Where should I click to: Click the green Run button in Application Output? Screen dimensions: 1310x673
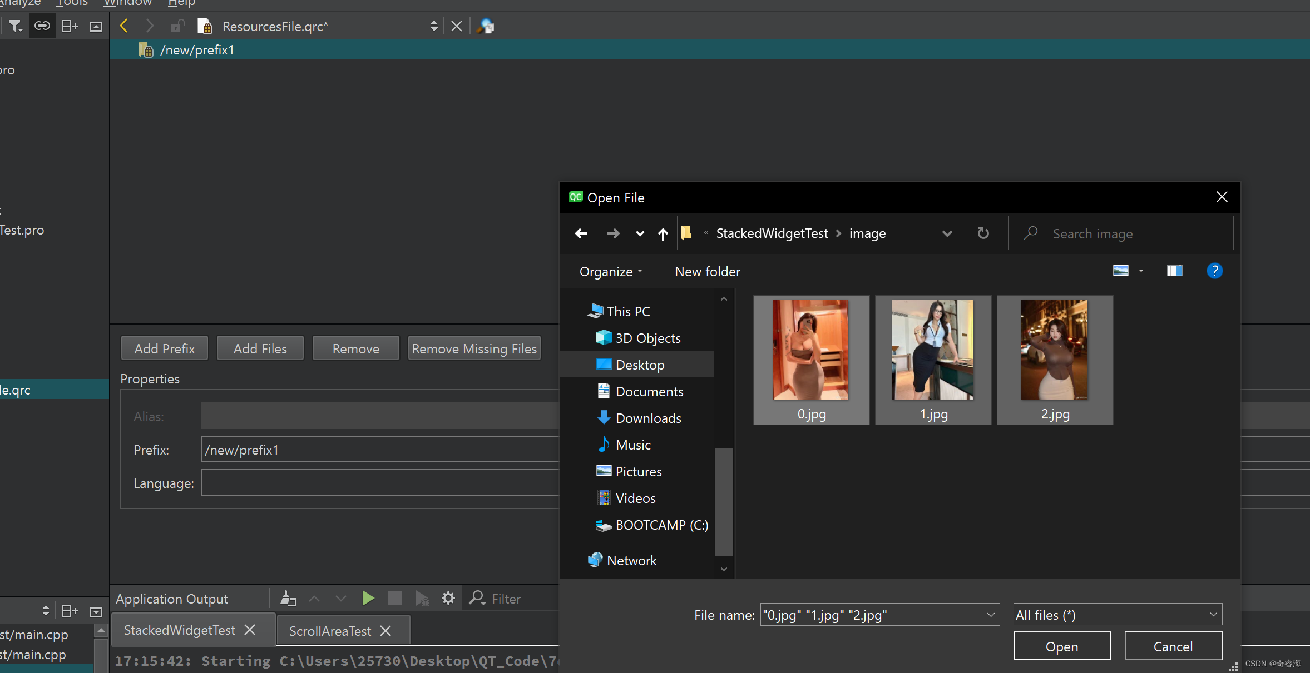[368, 599]
